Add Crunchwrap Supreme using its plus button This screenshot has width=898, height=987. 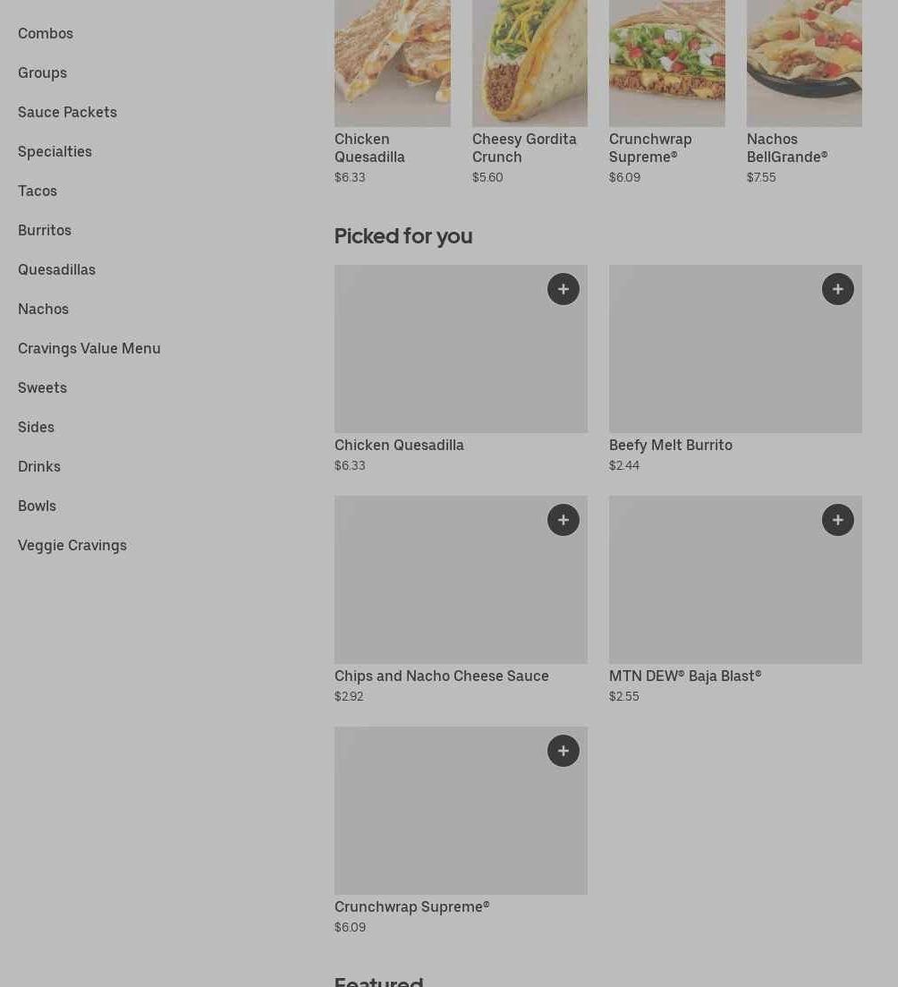563,751
